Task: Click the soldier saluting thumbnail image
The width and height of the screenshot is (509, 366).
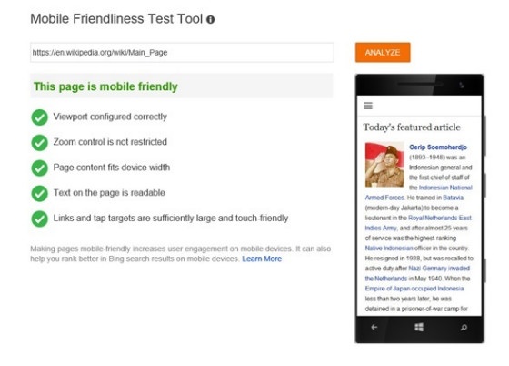Action: pos(384,165)
